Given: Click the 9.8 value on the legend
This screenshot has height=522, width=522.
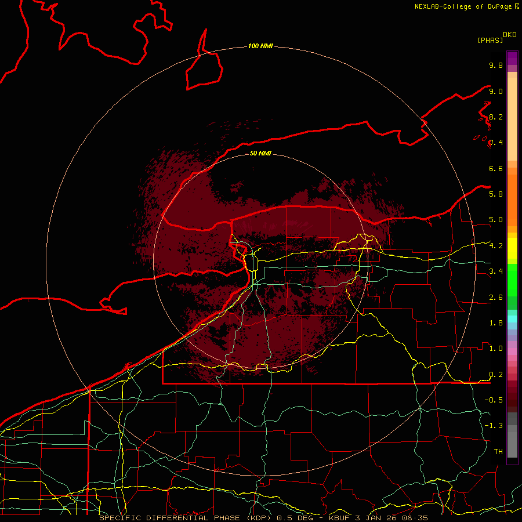Looking at the screenshot, I should click(496, 65).
